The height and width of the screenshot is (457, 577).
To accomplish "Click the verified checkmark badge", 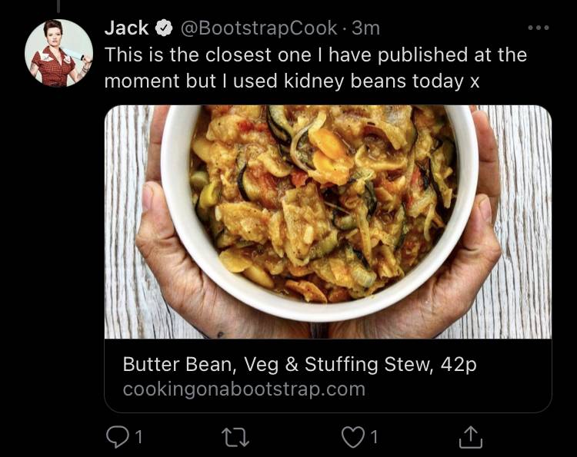I will pos(164,28).
